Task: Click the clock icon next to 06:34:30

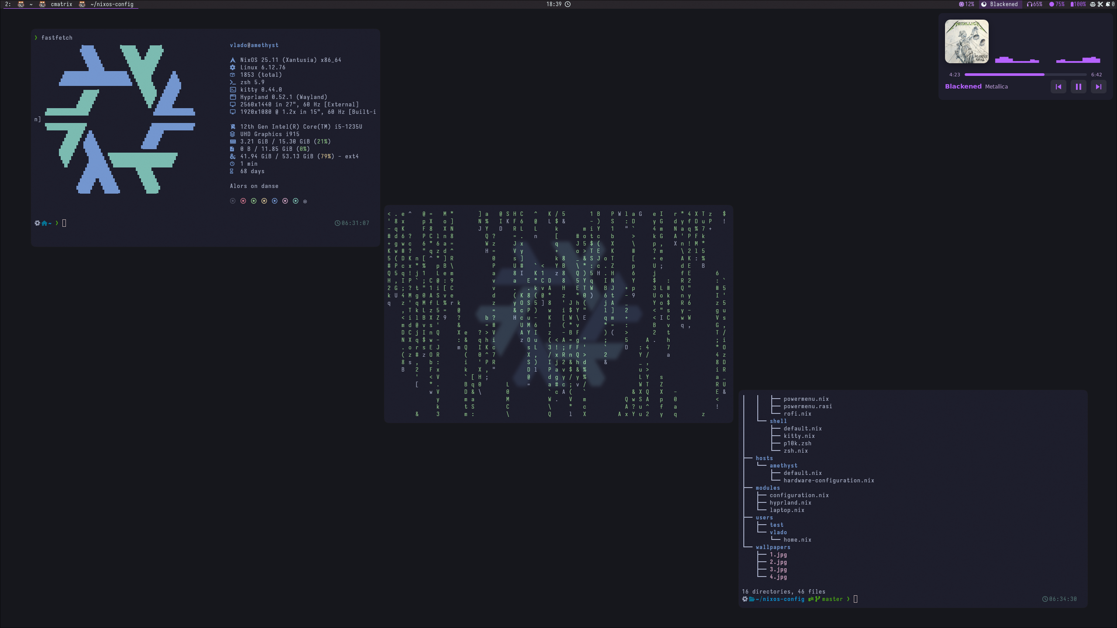Action: click(1045, 599)
